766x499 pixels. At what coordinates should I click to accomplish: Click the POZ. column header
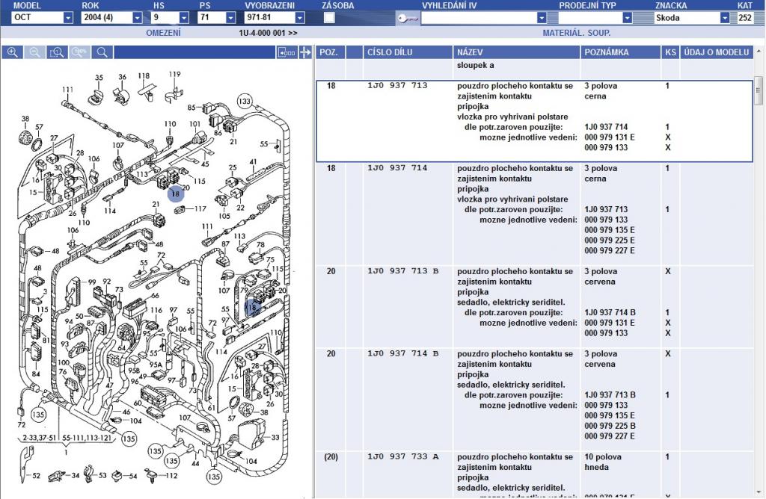click(x=331, y=52)
